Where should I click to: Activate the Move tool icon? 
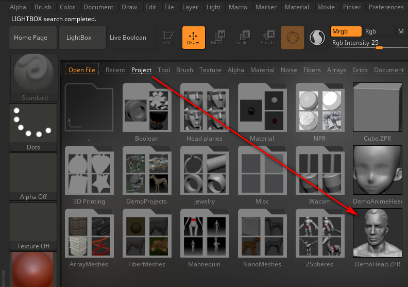[217, 37]
